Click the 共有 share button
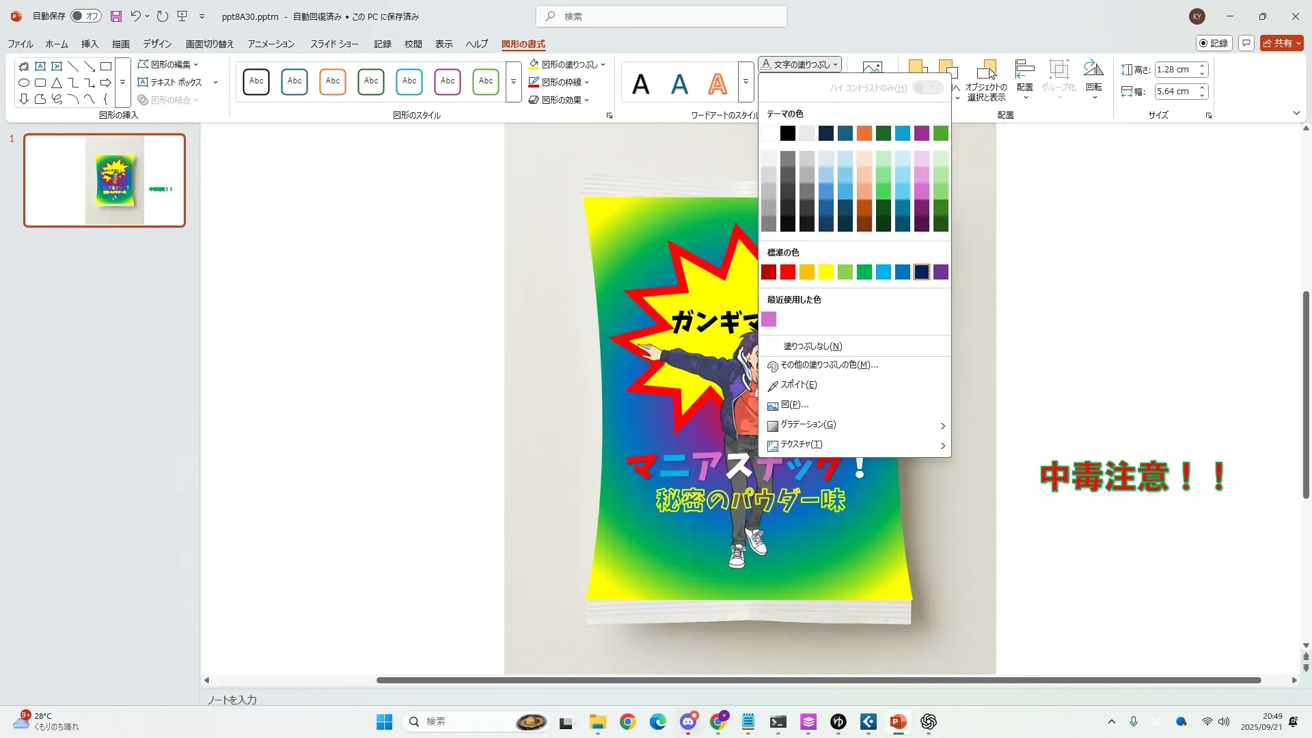 pyautogui.click(x=1281, y=43)
